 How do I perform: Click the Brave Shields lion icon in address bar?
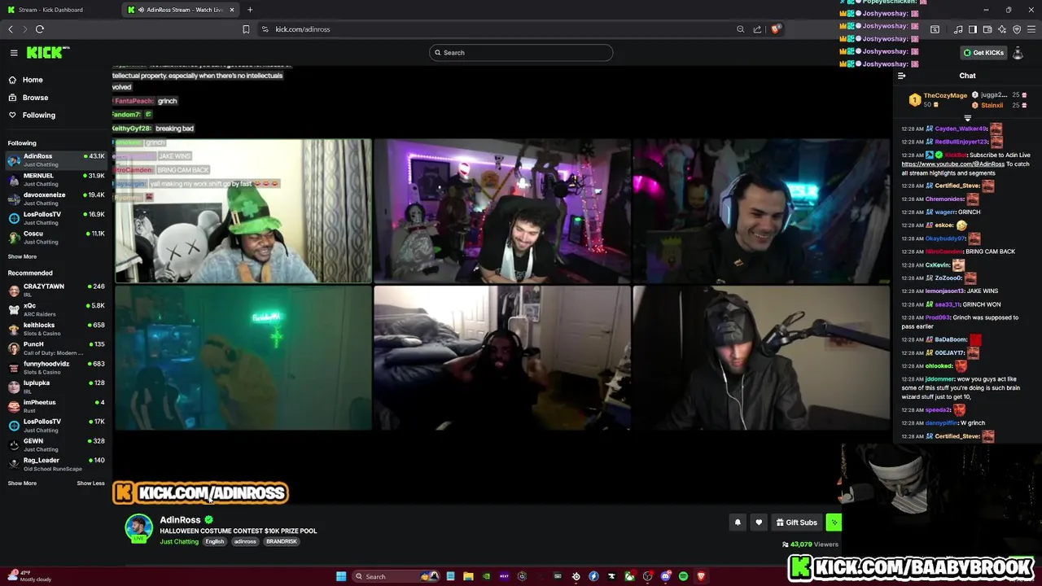776,29
